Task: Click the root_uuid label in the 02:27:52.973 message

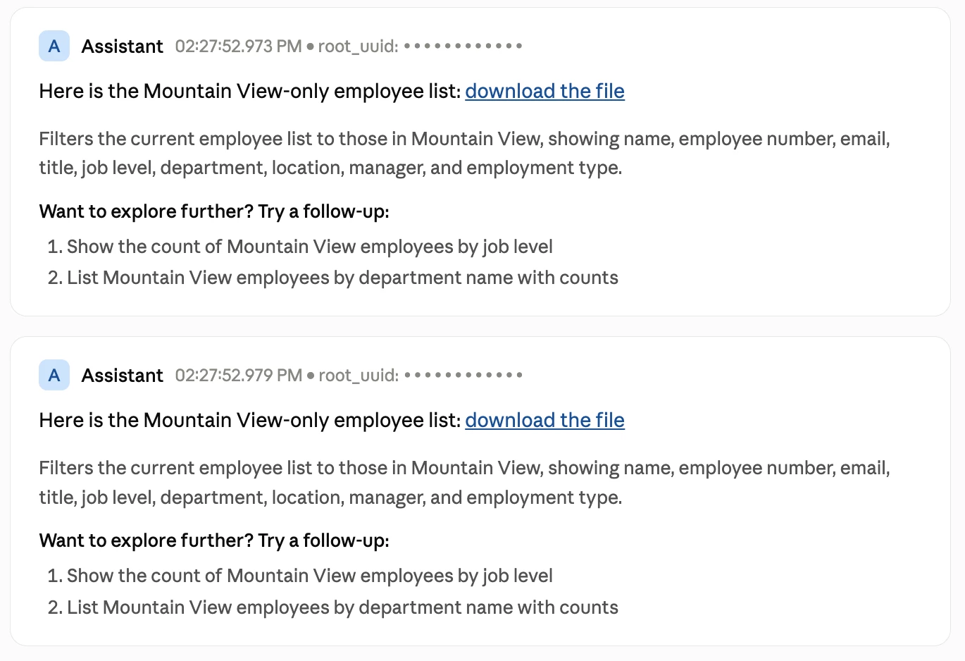Action: tap(358, 47)
